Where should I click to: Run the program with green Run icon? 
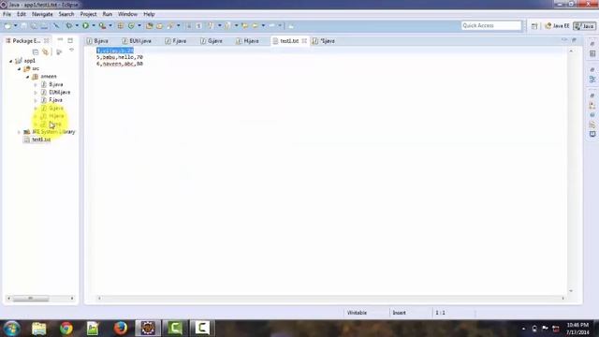[x=85, y=26]
